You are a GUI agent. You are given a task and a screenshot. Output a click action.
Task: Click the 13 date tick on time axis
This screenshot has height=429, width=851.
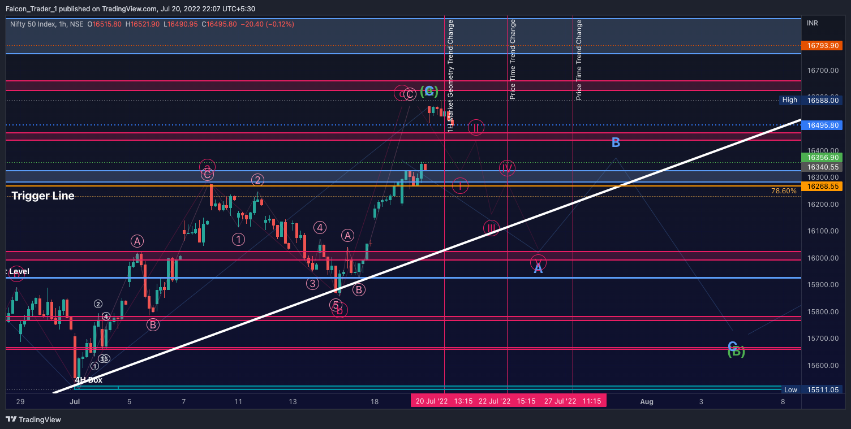[293, 401]
